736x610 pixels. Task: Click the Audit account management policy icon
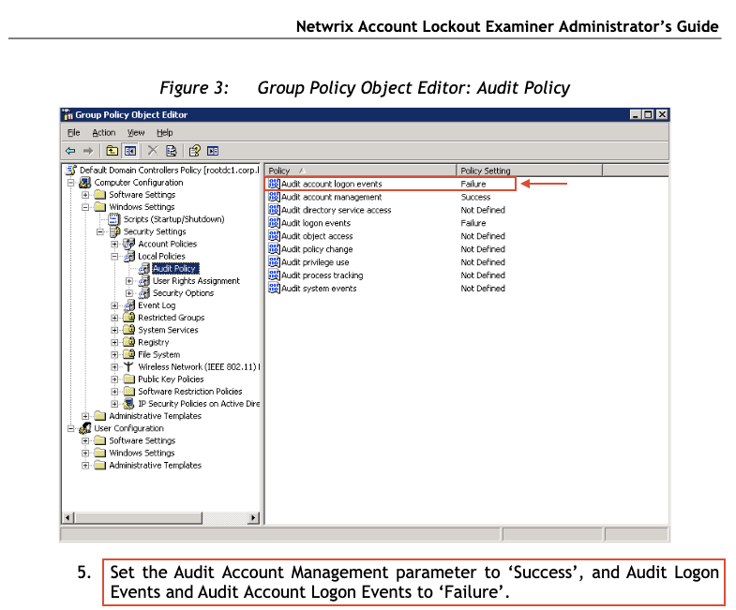(274, 197)
